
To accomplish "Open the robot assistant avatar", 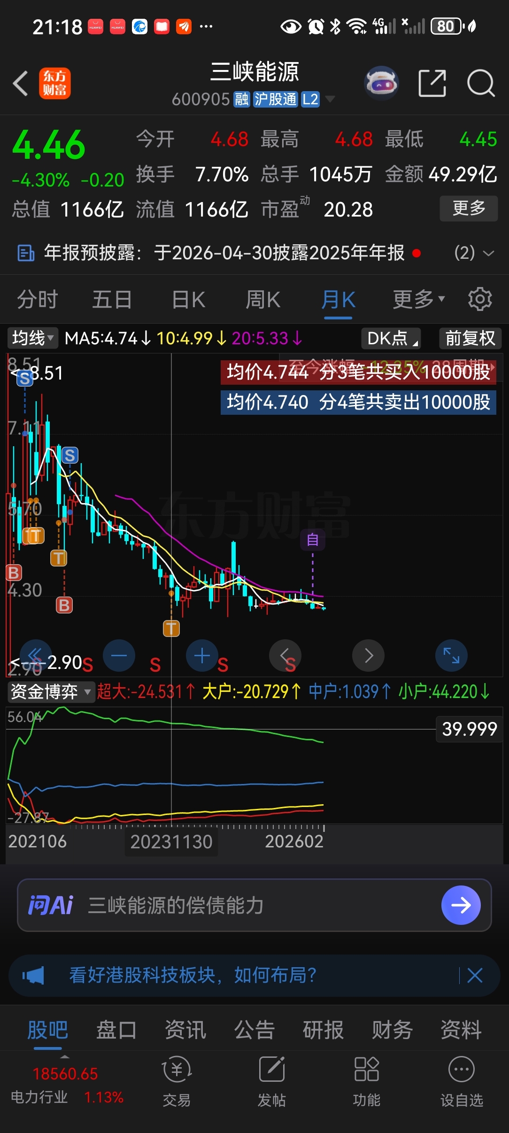I will coord(381,84).
